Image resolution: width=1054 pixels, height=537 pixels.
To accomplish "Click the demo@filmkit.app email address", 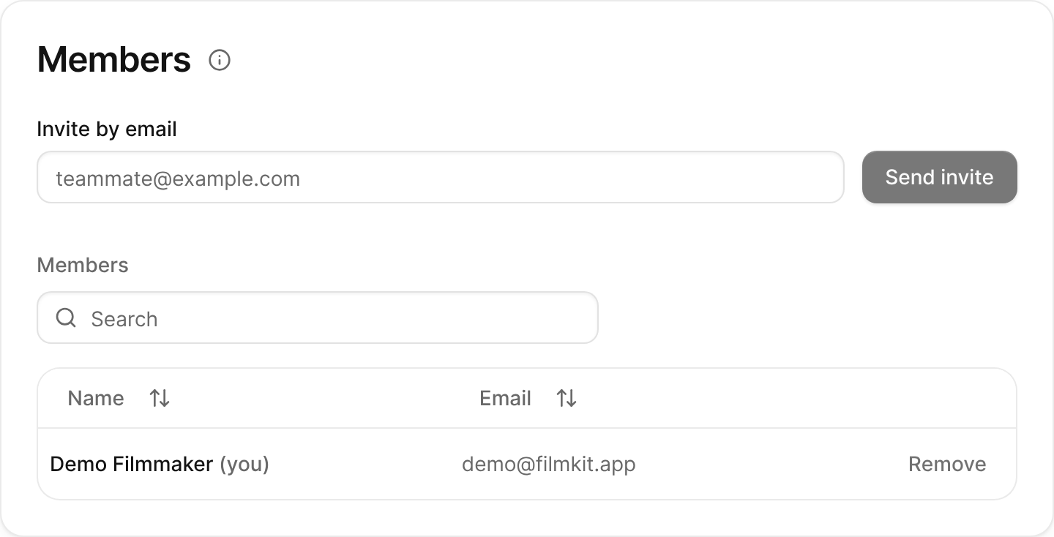I will pos(549,464).
